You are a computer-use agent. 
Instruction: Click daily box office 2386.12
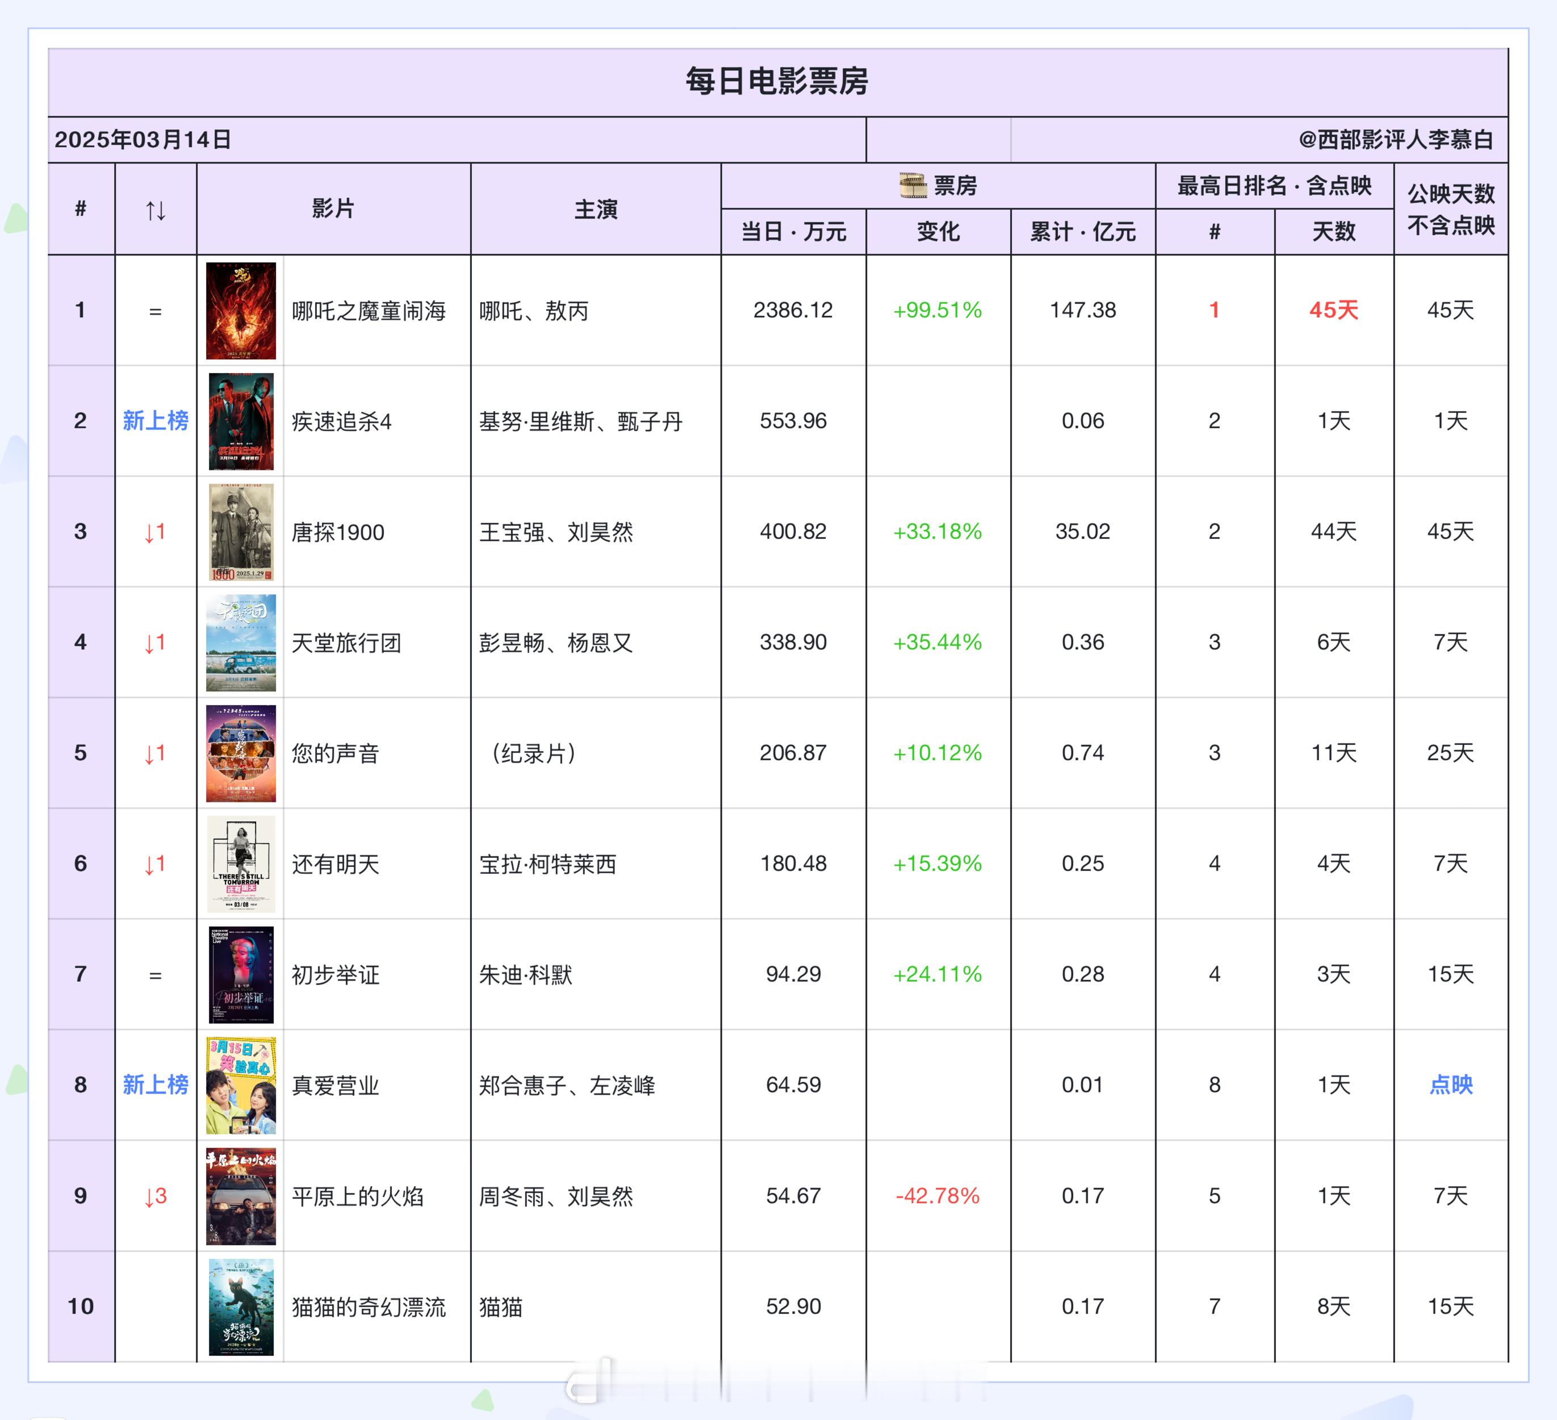[x=793, y=311]
